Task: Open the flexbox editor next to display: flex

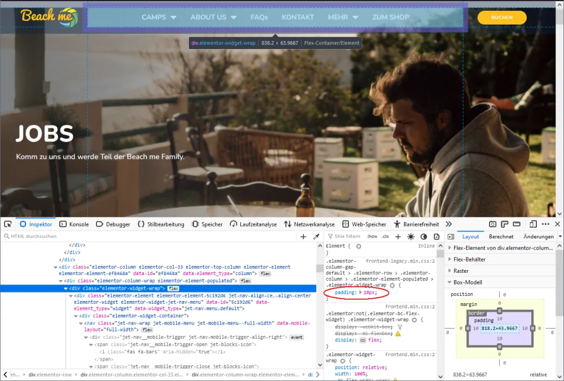Action: [x=363, y=340]
